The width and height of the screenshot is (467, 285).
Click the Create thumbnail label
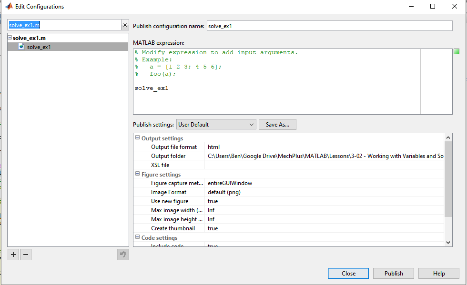pos(173,228)
